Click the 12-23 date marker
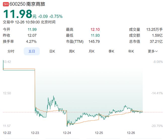 click(x=35, y=132)
